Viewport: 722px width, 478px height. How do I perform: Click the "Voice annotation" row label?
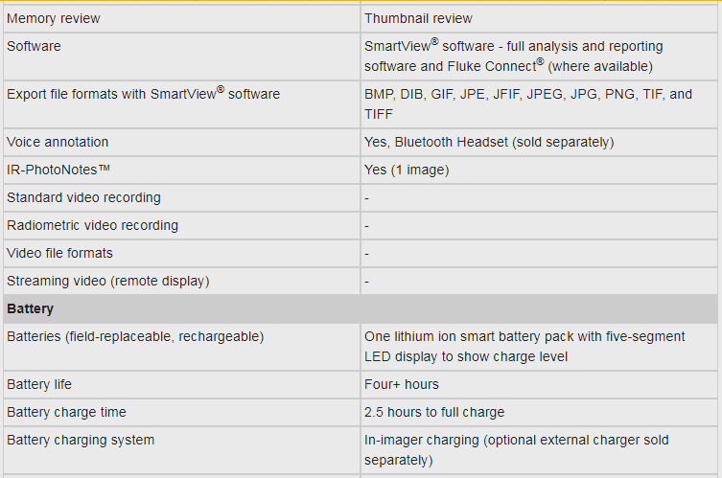pyautogui.click(x=58, y=142)
